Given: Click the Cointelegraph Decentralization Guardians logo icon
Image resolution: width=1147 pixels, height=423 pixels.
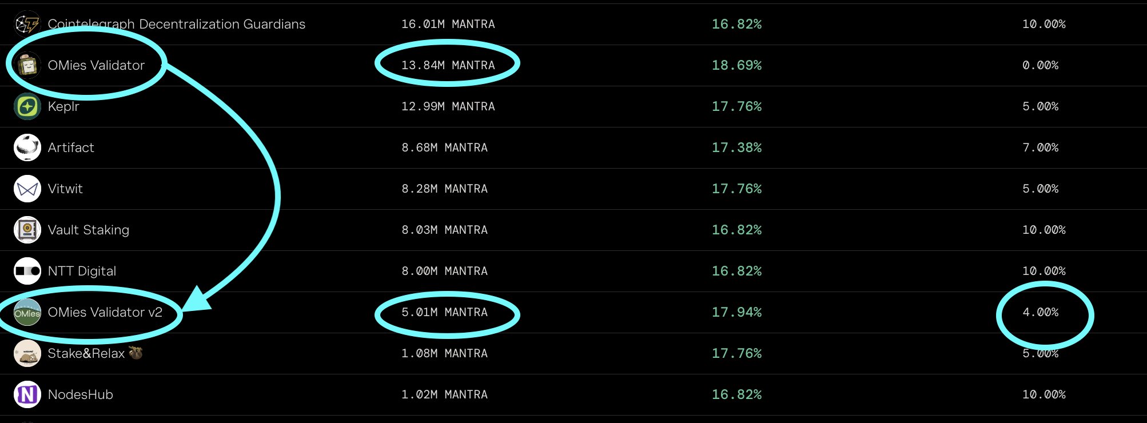Looking at the screenshot, I should (27, 24).
